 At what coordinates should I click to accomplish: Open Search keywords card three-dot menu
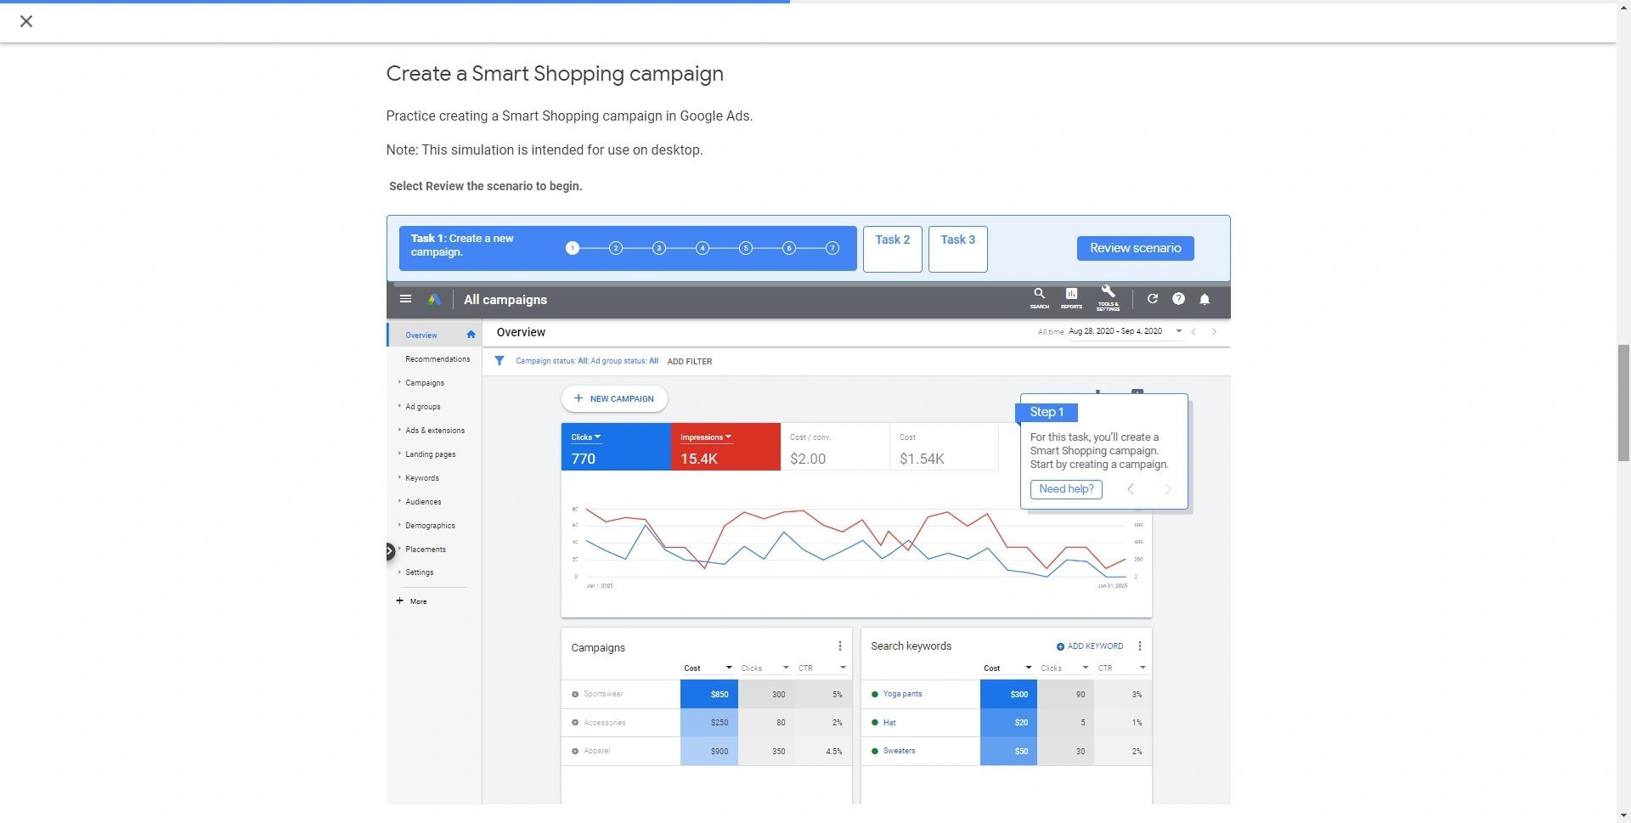(x=1139, y=646)
